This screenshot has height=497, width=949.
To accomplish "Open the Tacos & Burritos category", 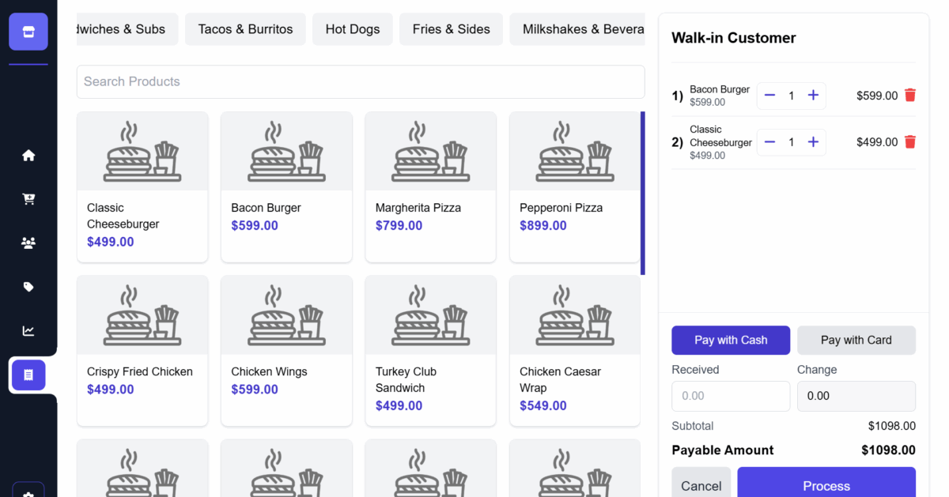I will pos(245,29).
